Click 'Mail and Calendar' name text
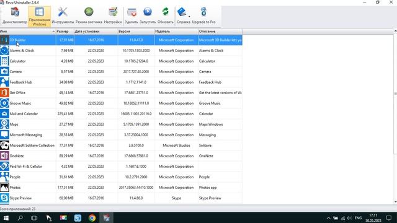Image resolution: width=397 pixels, height=223 pixels. pos(24,114)
